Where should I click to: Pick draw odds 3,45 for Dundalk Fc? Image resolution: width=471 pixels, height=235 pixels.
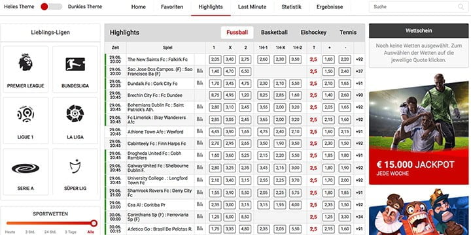click(x=230, y=84)
